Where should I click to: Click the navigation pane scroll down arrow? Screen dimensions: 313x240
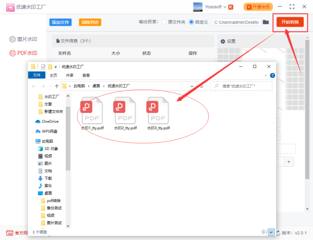[x=68, y=226]
